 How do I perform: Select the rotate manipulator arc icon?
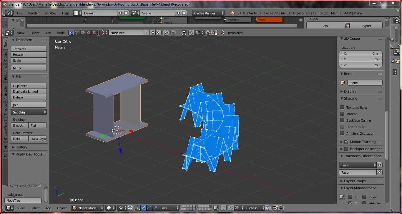(x=149, y=208)
